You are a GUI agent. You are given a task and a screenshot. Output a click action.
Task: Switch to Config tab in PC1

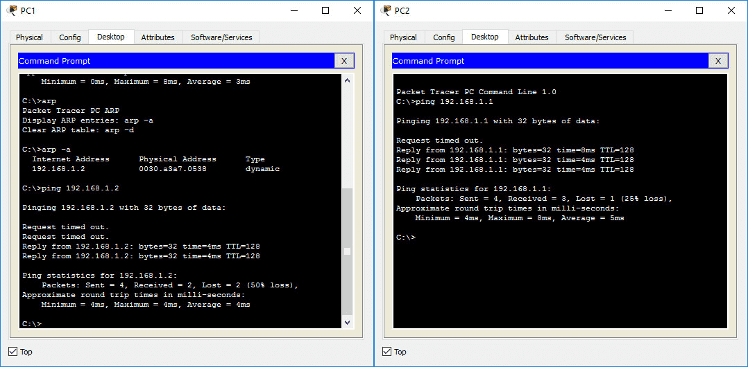click(70, 37)
